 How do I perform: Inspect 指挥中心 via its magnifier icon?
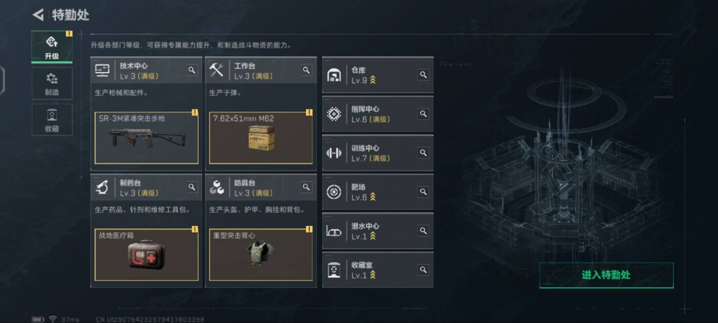(x=423, y=114)
